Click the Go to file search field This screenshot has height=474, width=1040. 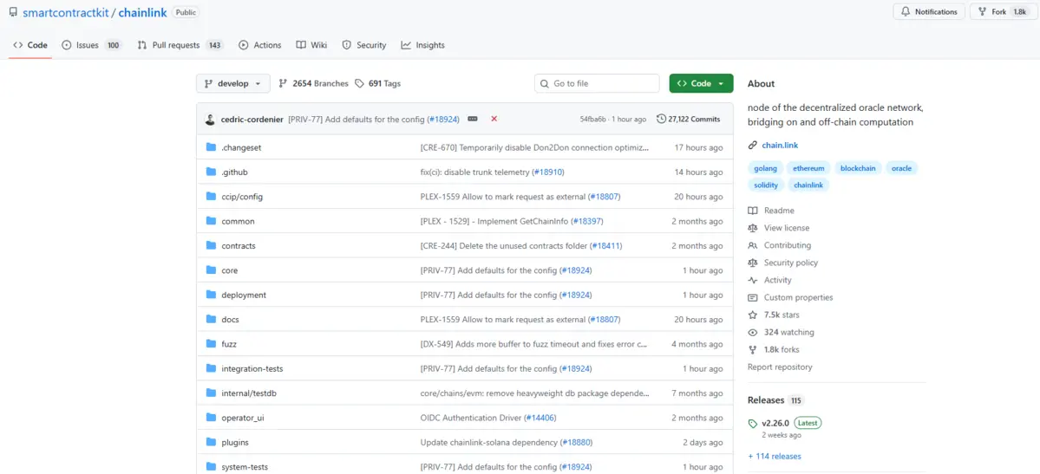coord(597,83)
